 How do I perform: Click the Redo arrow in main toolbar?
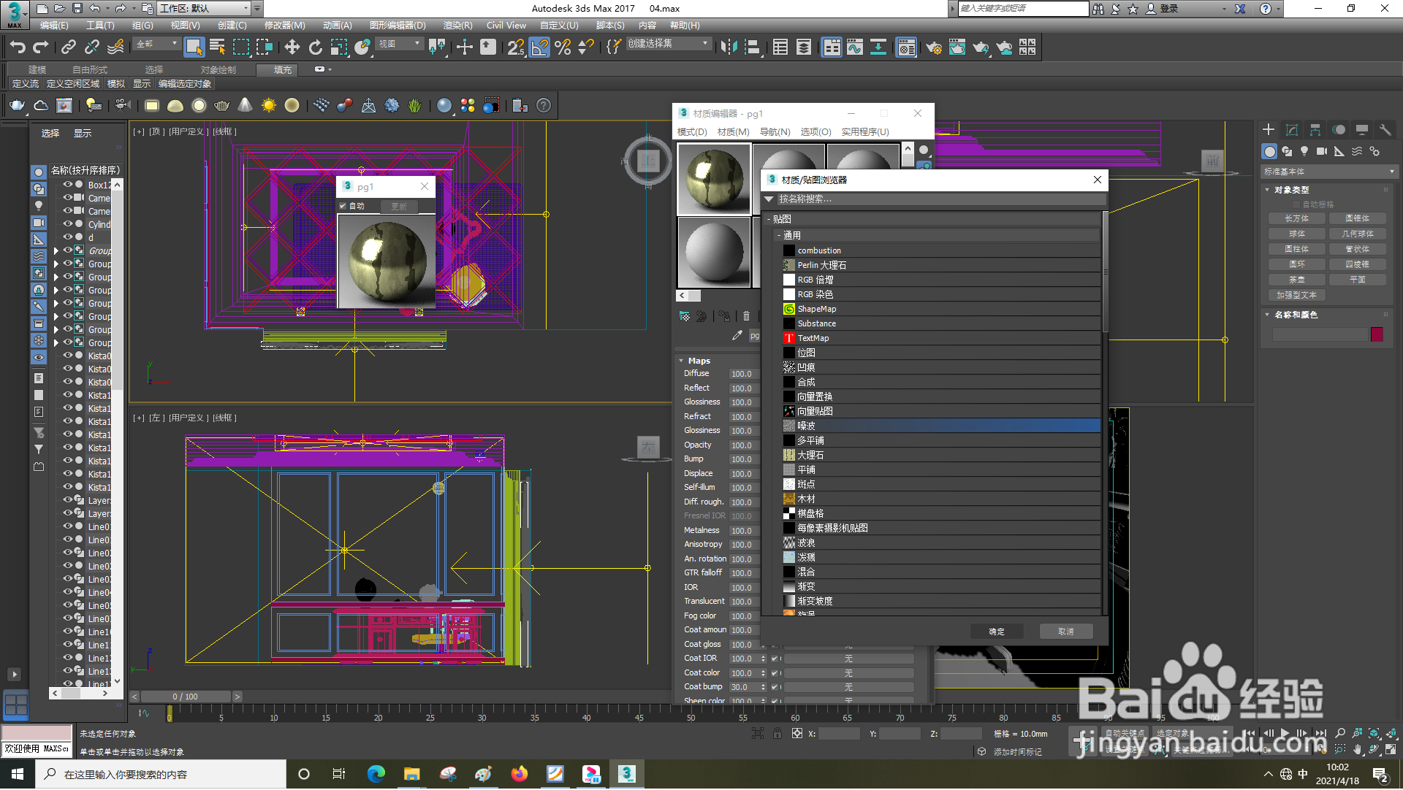[41, 47]
